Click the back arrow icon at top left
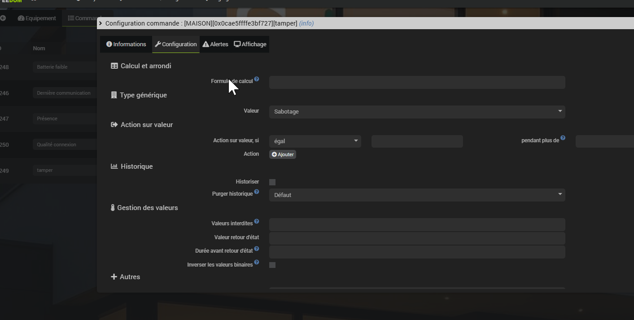 [3, 18]
